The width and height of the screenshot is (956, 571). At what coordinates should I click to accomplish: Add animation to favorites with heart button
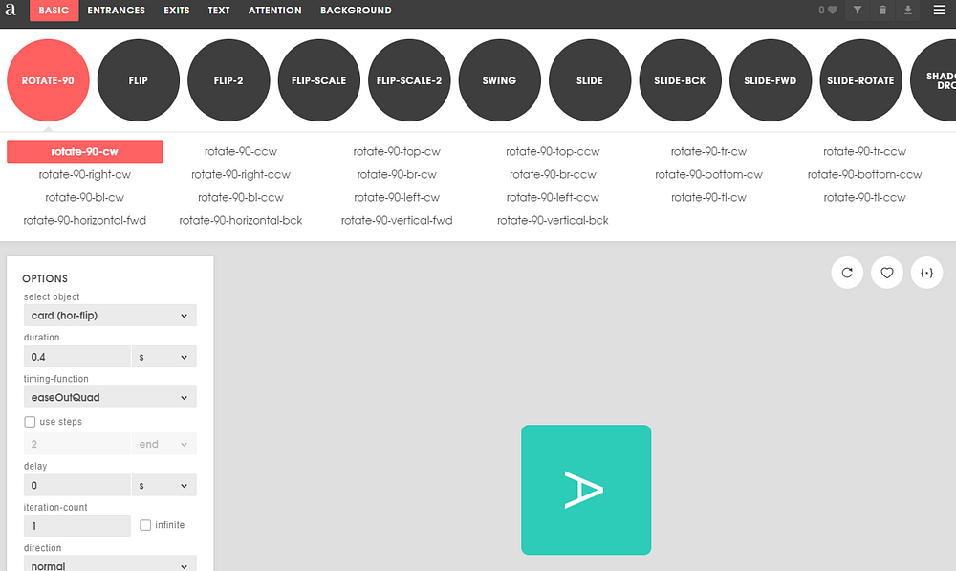tap(887, 273)
